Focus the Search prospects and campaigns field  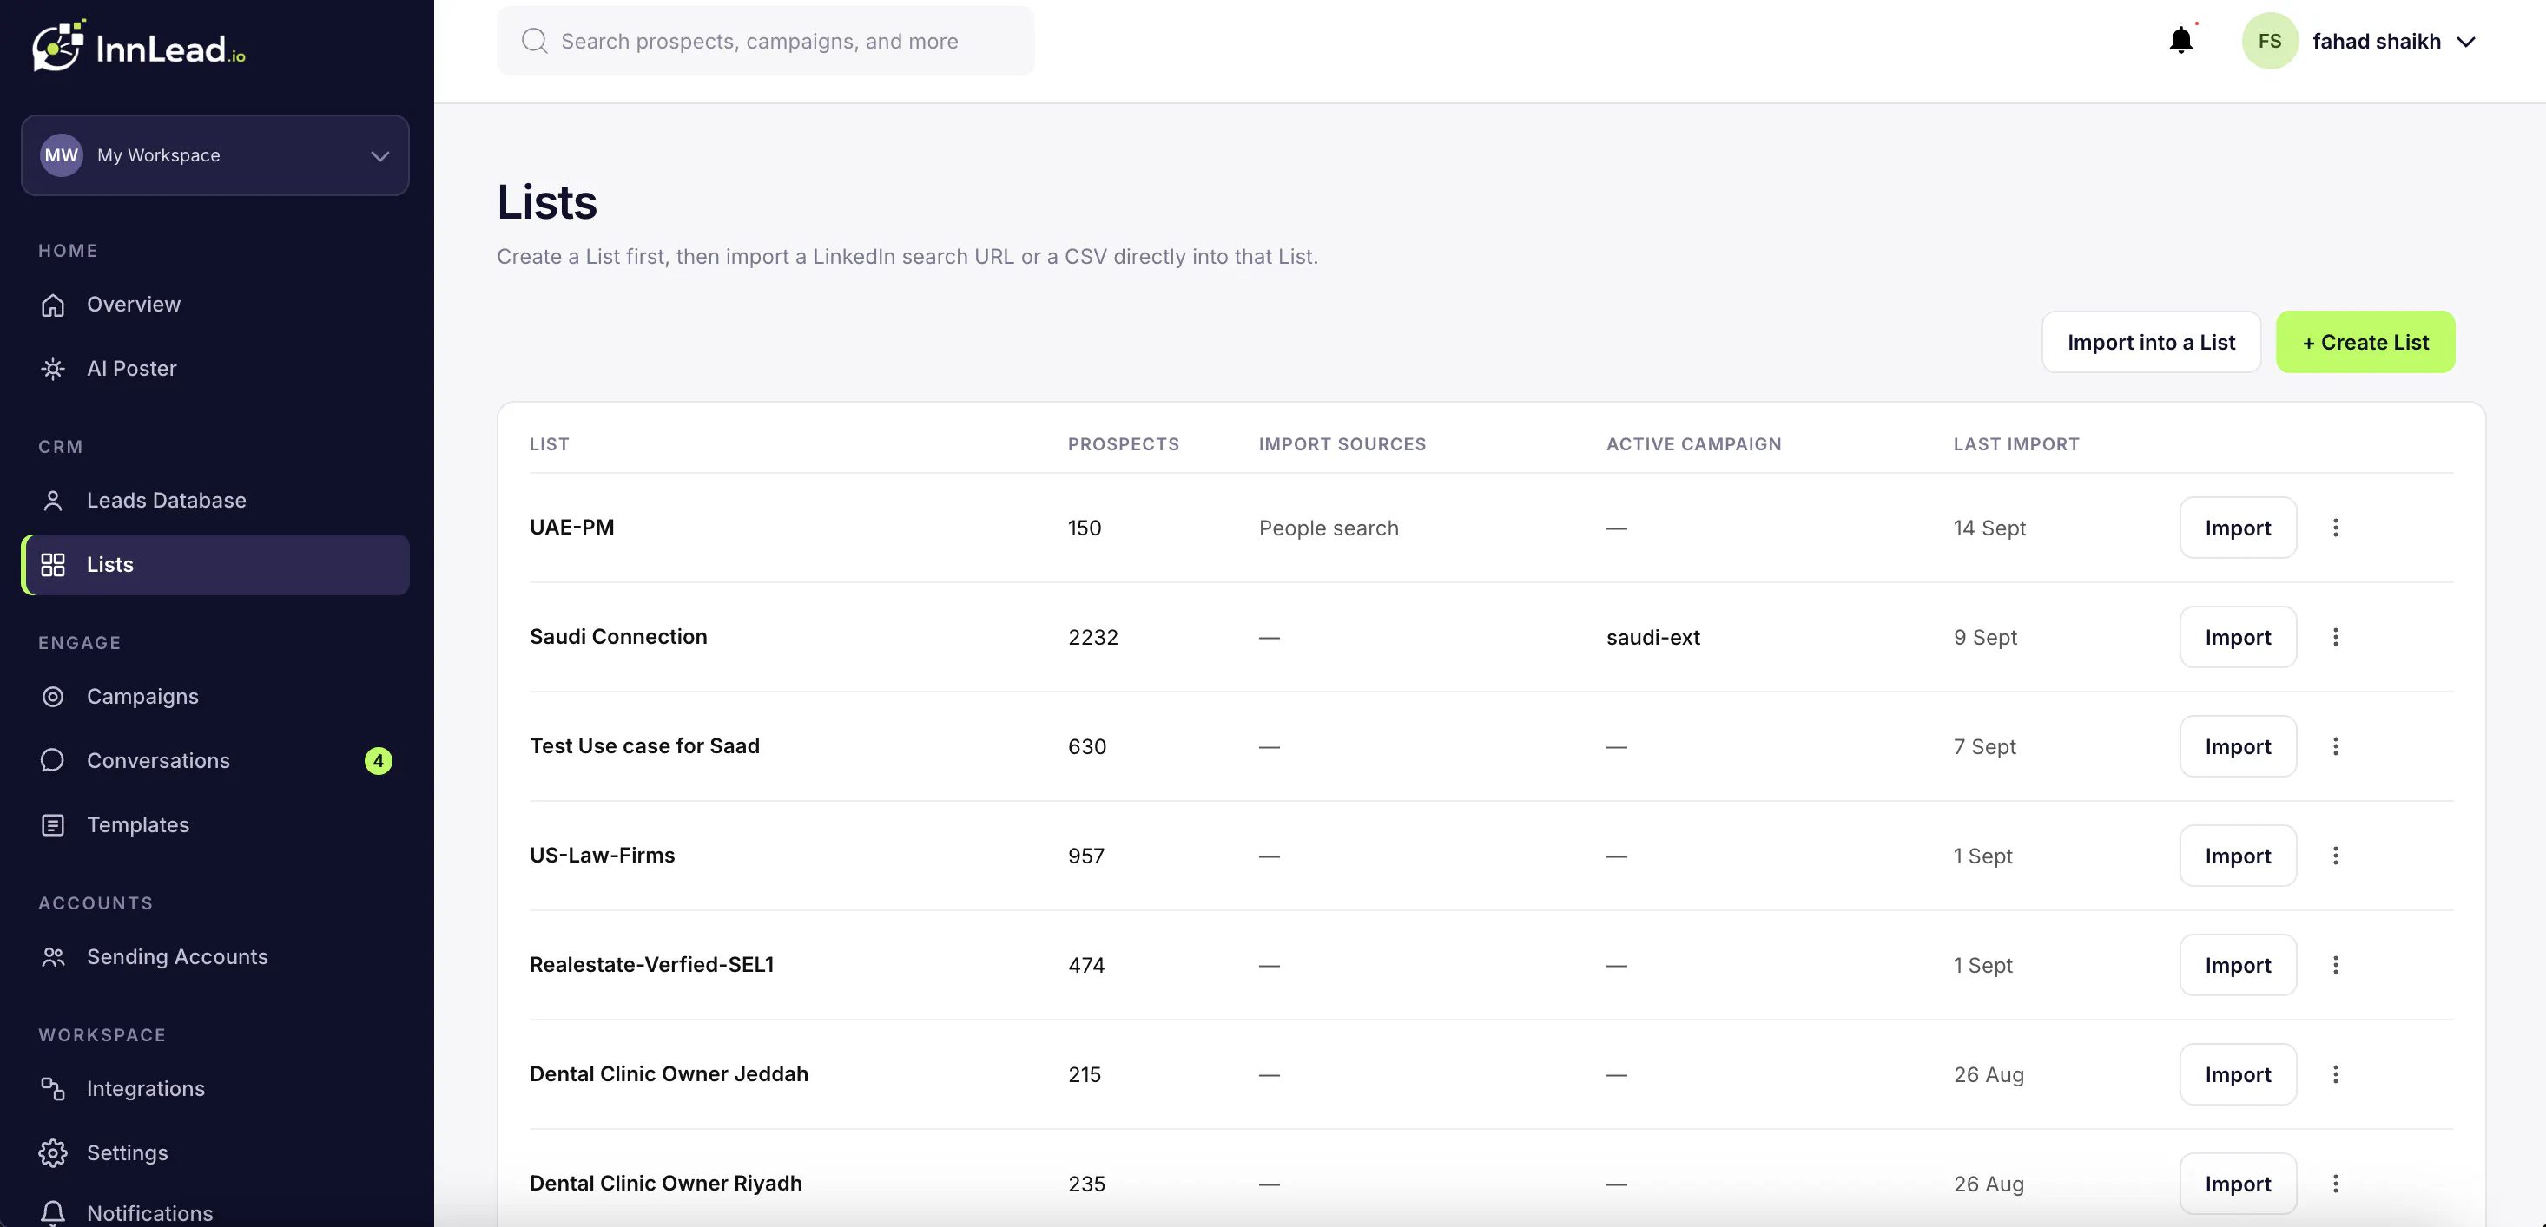(765, 41)
